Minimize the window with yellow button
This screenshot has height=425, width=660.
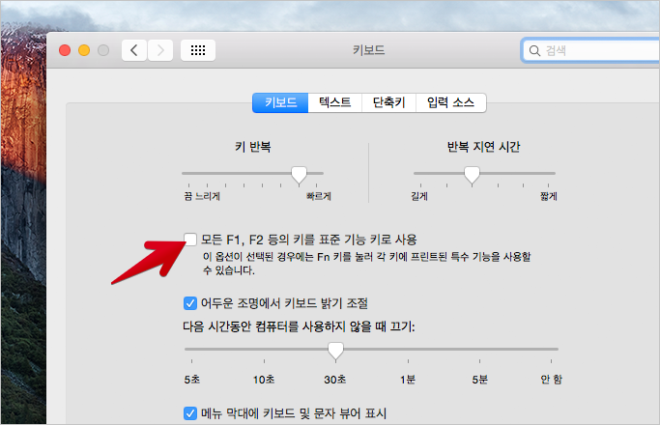tap(84, 50)
